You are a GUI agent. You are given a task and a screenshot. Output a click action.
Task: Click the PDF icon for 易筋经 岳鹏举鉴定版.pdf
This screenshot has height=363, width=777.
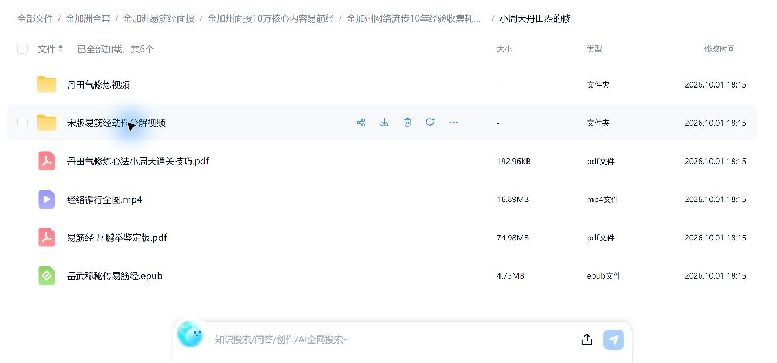(x=47, y=238)
